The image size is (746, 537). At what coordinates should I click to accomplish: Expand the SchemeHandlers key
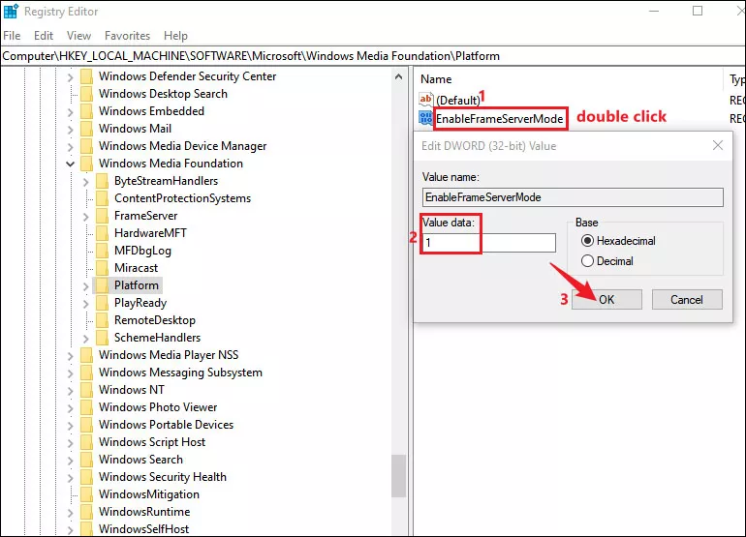tap(85, 339)
